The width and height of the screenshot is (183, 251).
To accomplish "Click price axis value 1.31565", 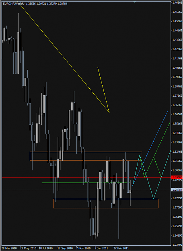I will (177, 161).
